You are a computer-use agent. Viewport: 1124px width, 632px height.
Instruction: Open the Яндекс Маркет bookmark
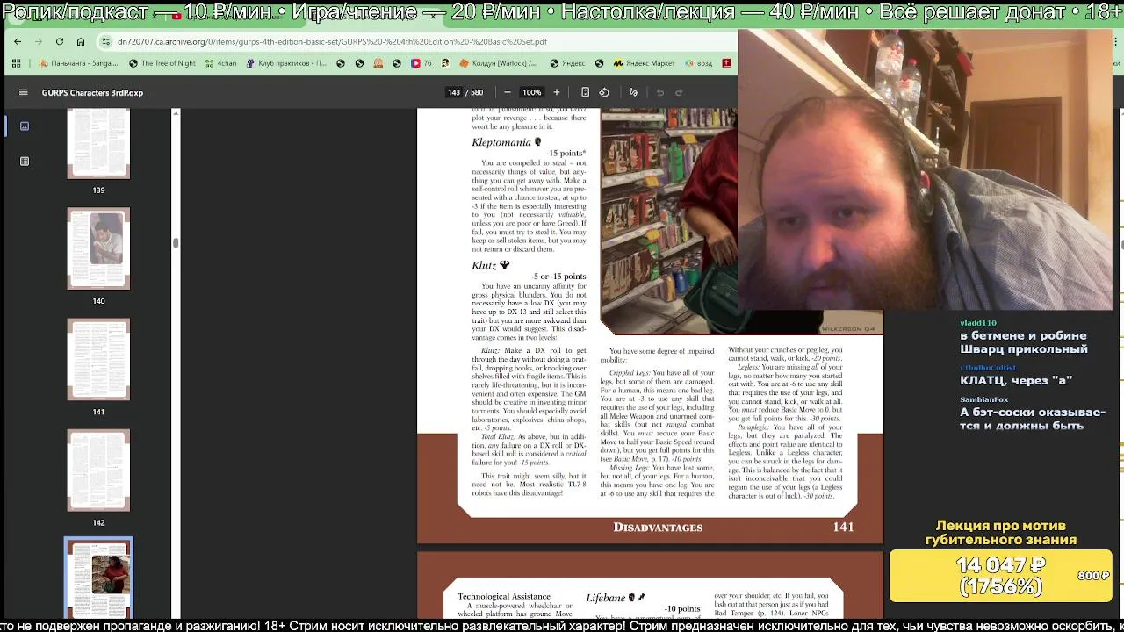(644, 63)
